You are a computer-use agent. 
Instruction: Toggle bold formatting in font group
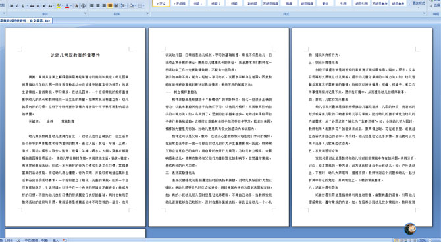[11, 6]
